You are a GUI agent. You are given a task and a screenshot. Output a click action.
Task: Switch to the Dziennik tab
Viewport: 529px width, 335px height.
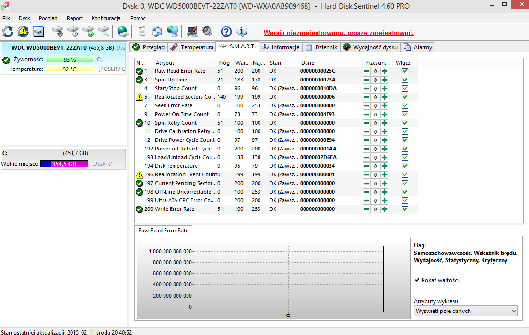tap(321, 47)
